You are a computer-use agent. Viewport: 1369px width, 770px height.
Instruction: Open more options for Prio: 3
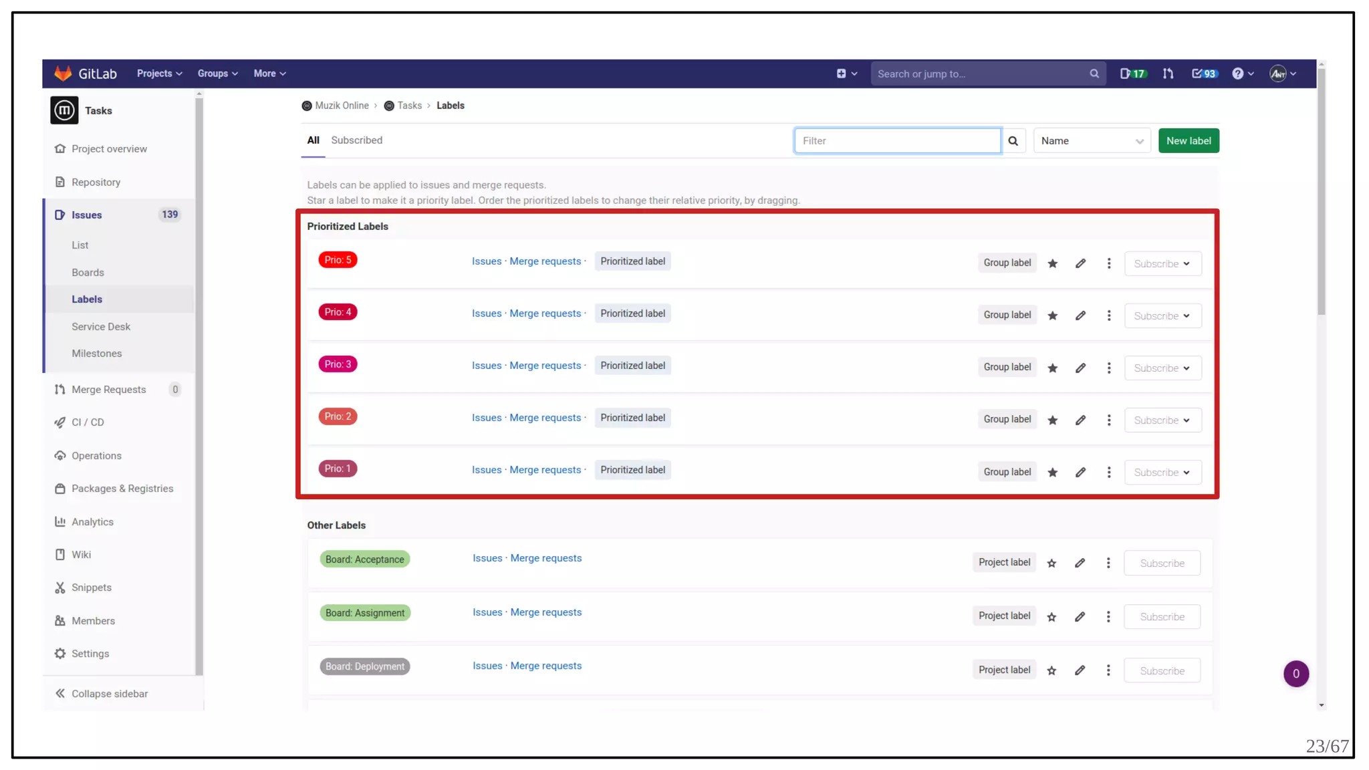click(x=1109, y=368)
